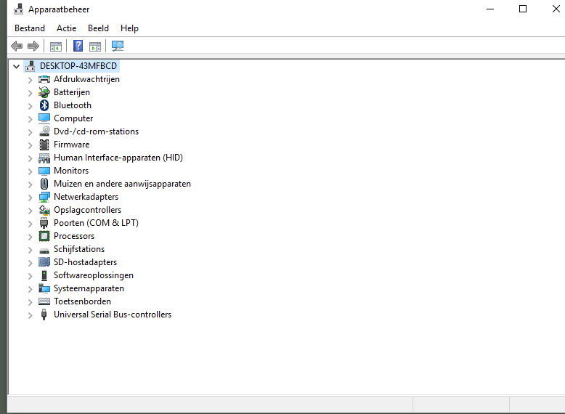Click the Poorten (COM & LPT) icon
The width and height of the screenshot is (565, 414).
[44, 223]
